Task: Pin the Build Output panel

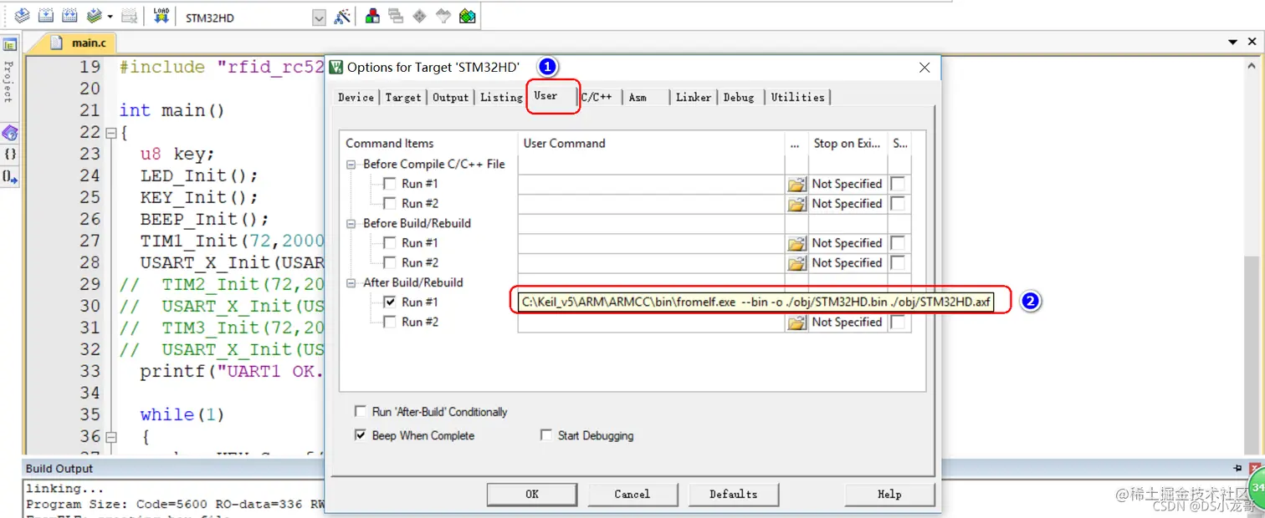Action: 1238,469
